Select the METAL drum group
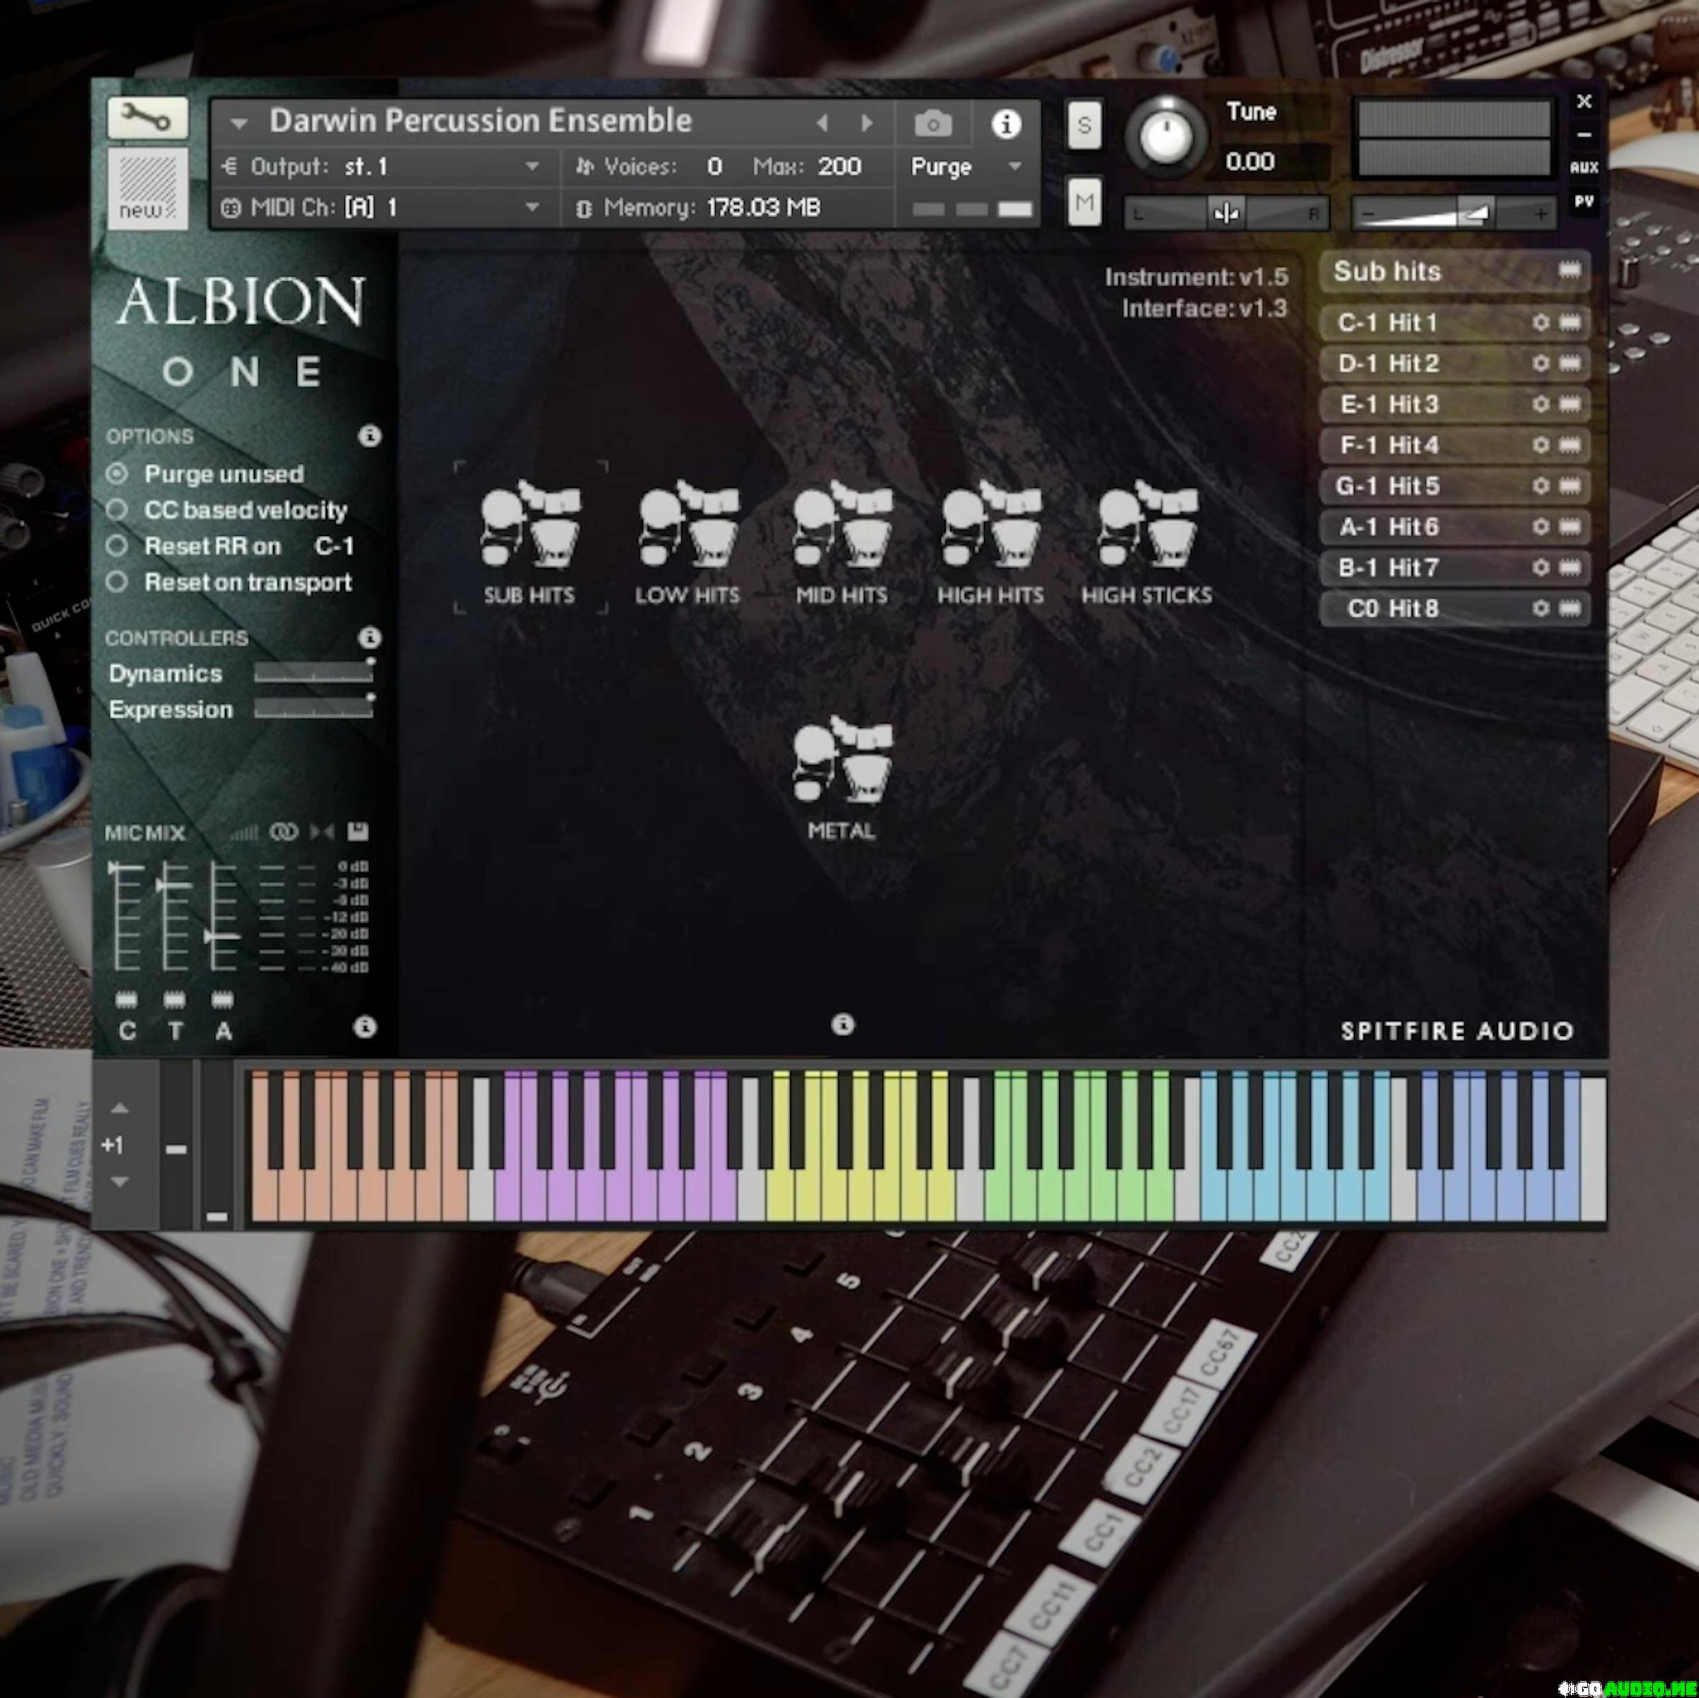Image resolution: width=1699 pixels, height=1698 pixels. [842, 779]
